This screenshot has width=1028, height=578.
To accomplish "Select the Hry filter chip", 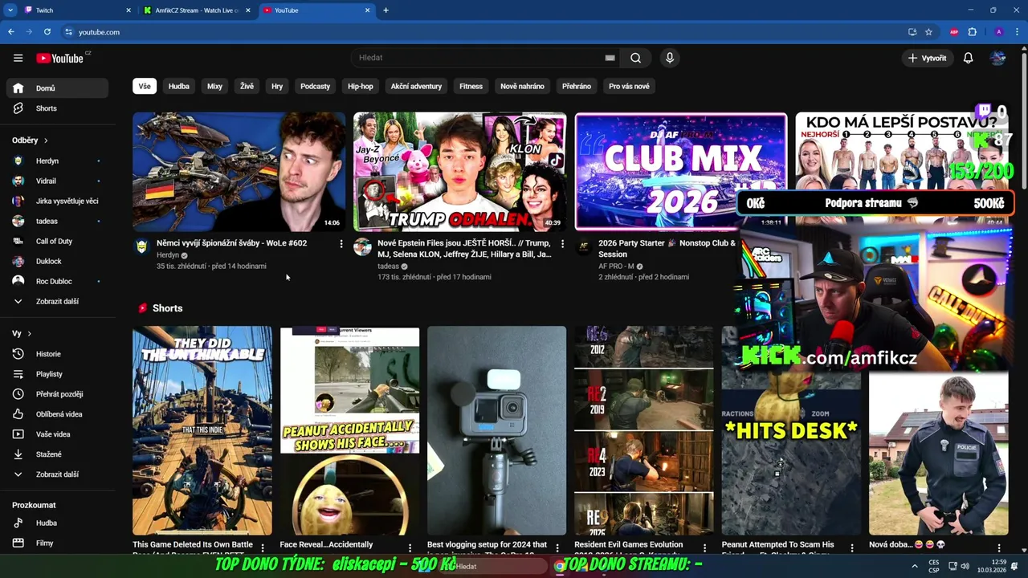I will point(277,86).
